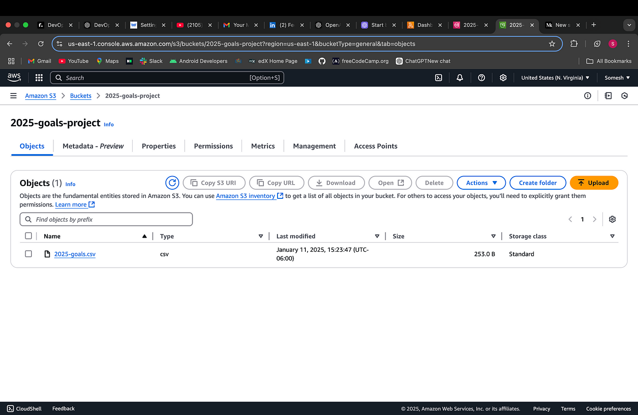Toggle the S3 side navigation hamburger
Screen dimensions: 638x415
click(13, 96)
